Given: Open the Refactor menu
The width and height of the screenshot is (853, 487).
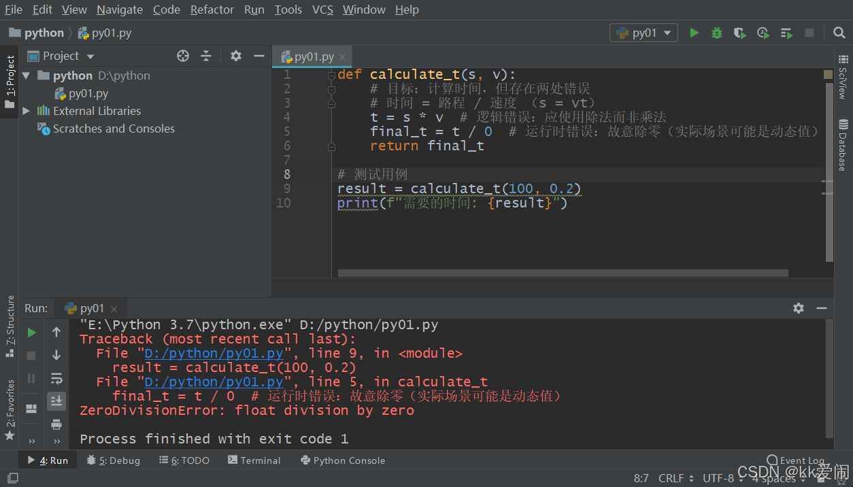Looking at the screenshot, I should (212, 10).
